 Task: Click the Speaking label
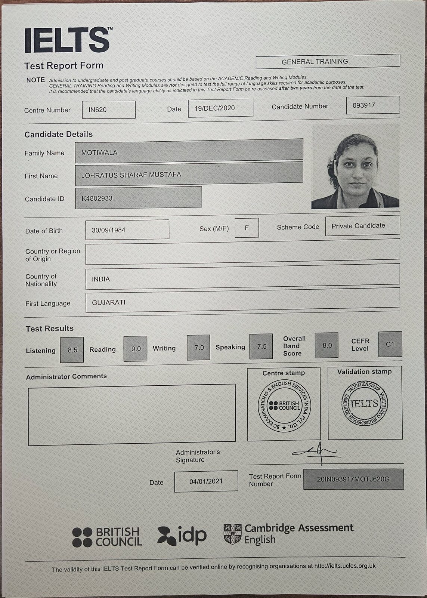(x=230, y=347)
